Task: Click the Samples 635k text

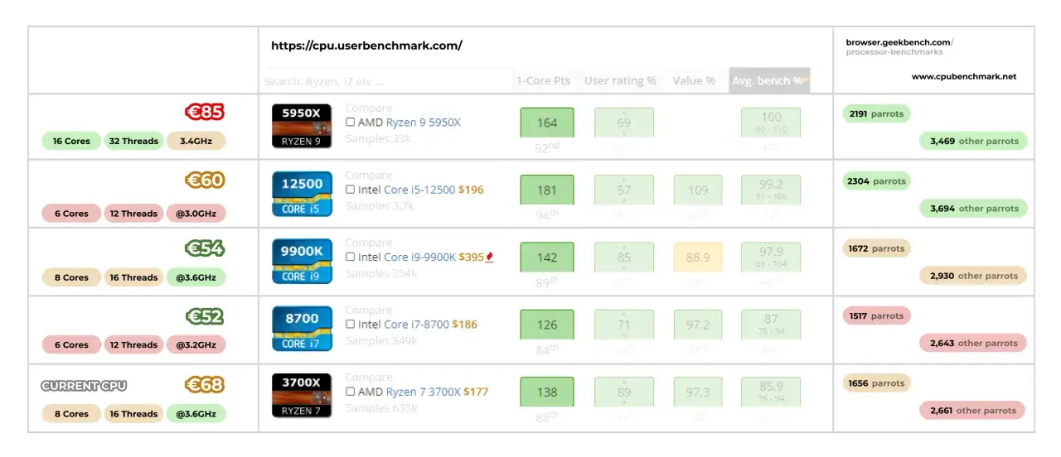Action: click(381, 407)
